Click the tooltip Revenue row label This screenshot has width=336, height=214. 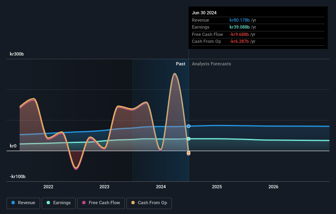pos(201,20)
